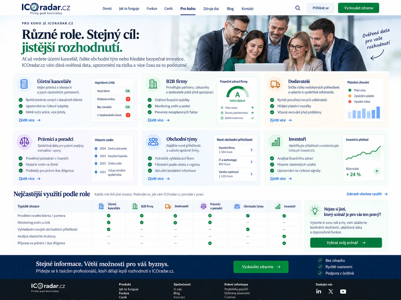The image size is (401, 300).
Task: Click checkmark for Monitoring změn under Účetní kanceláře
Action: click(x=109, y=223)
